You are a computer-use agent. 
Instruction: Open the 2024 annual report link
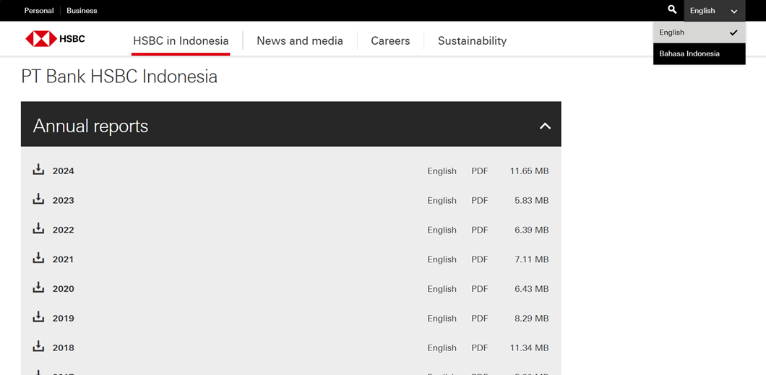click(x=64, y=171)
